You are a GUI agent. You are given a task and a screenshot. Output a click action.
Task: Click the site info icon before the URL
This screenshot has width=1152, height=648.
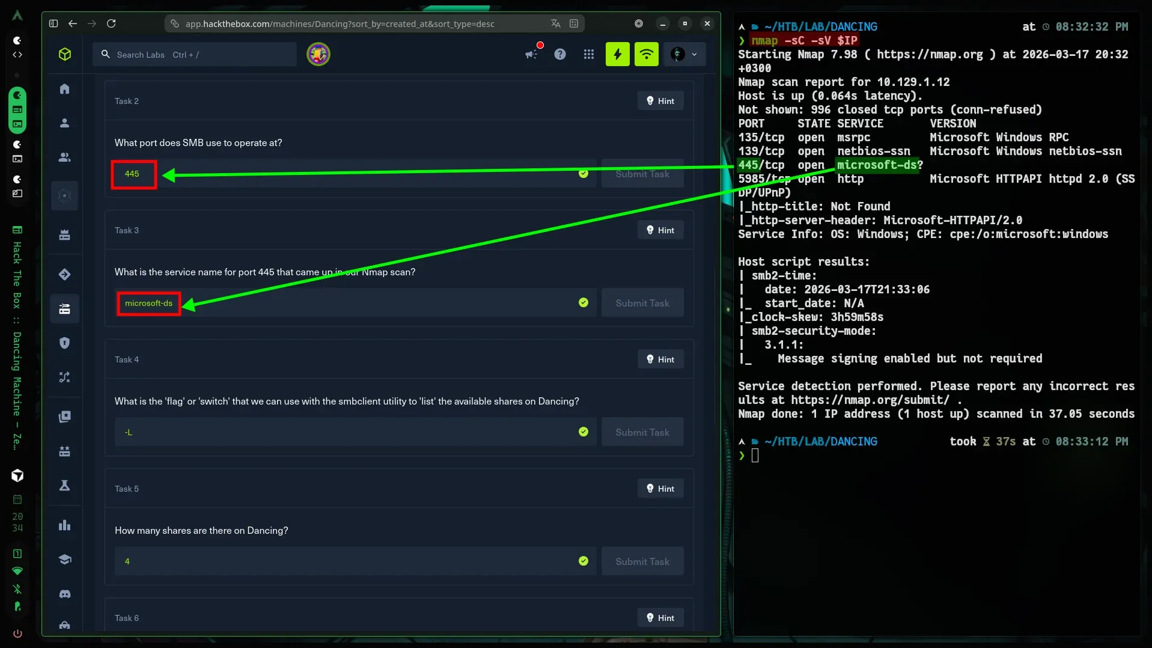pyautogui.click(x=175, y=23)
